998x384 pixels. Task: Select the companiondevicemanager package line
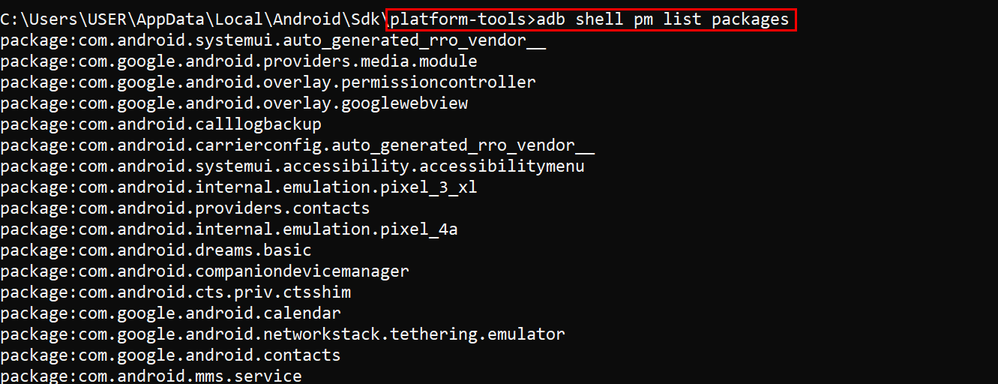tap(205, 271)
